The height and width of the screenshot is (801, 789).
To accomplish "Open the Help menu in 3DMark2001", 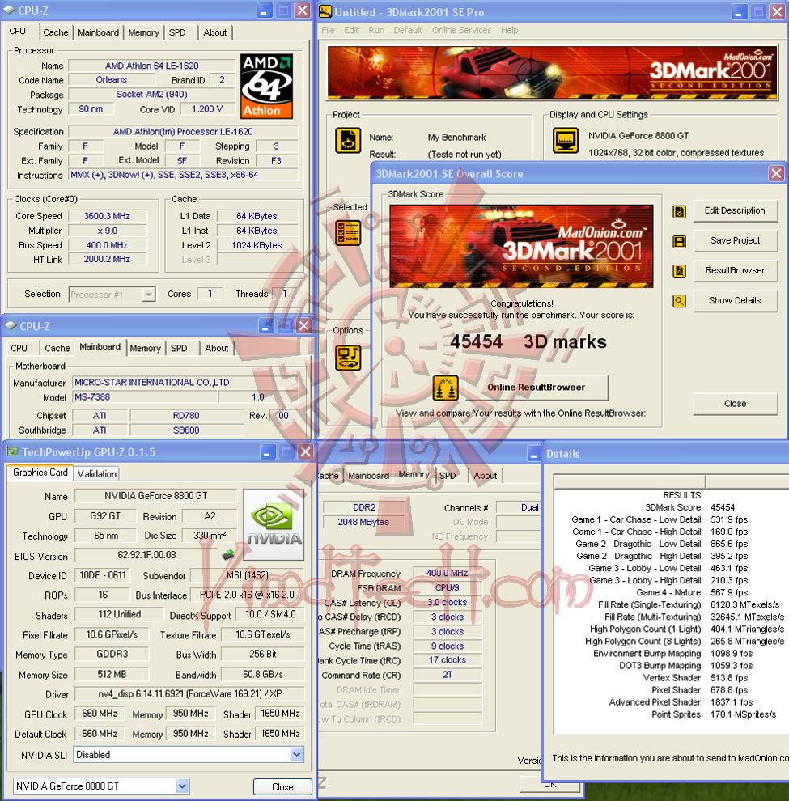I will click(510, 30).
